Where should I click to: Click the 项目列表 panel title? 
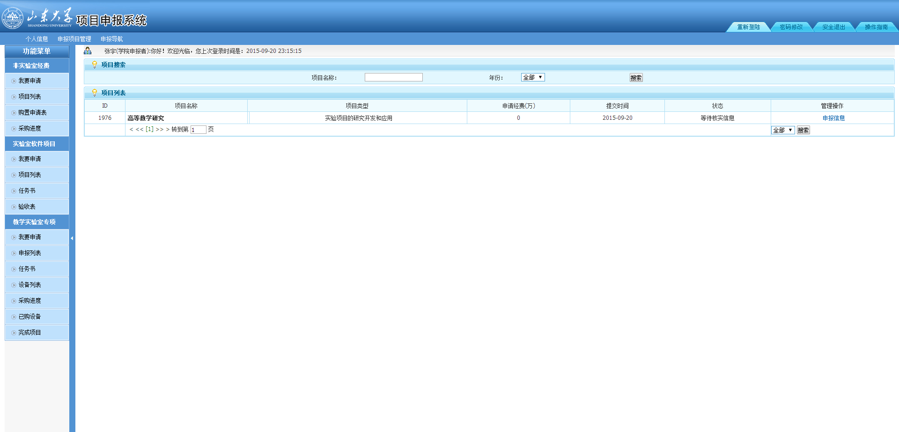click(113, 93)
